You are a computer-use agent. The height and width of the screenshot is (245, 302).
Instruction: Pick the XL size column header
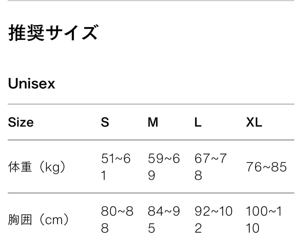254,122
